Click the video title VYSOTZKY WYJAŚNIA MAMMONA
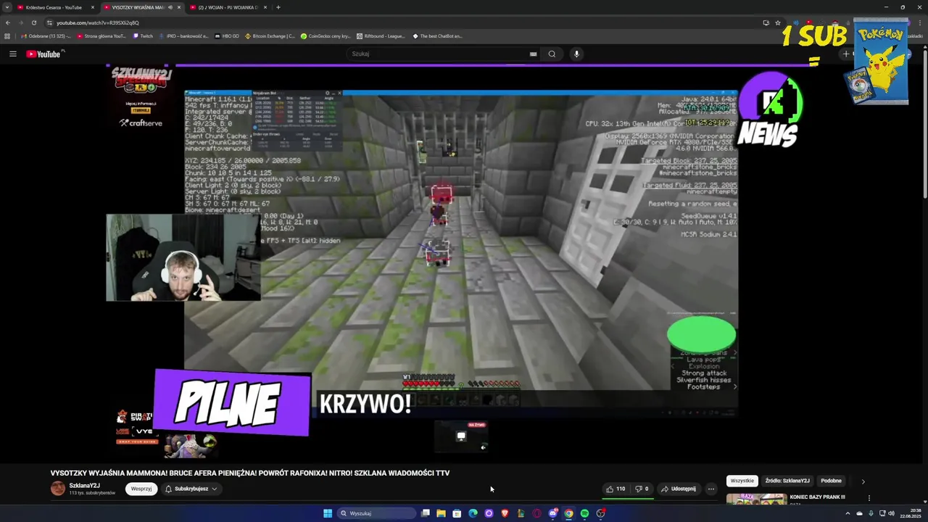The width and height of the screenshot is (928, 522). tap(250, 473)
